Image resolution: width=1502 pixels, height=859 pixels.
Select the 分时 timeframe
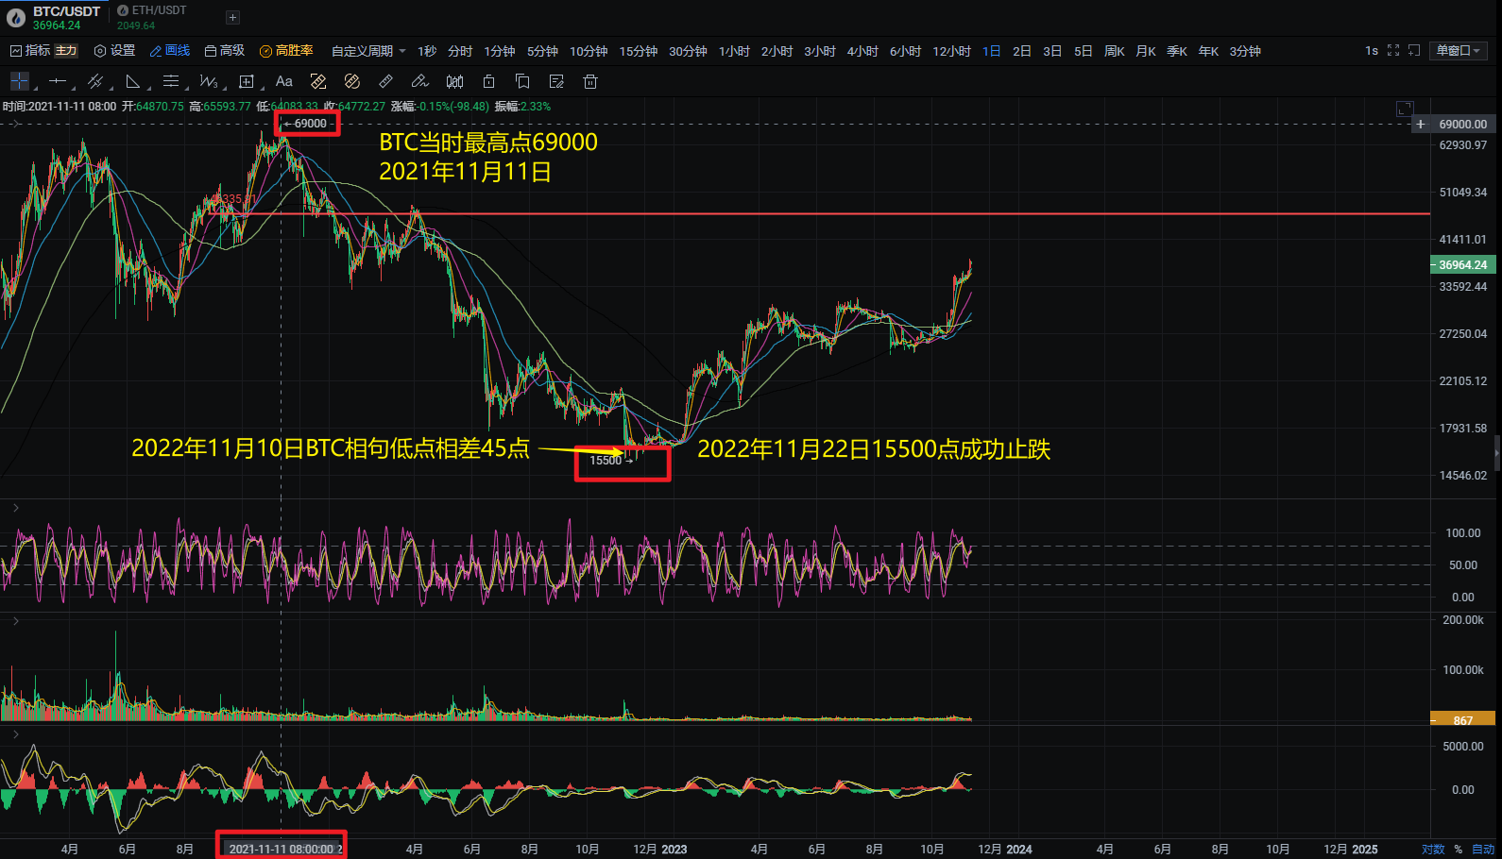click(x=460, y=51)
